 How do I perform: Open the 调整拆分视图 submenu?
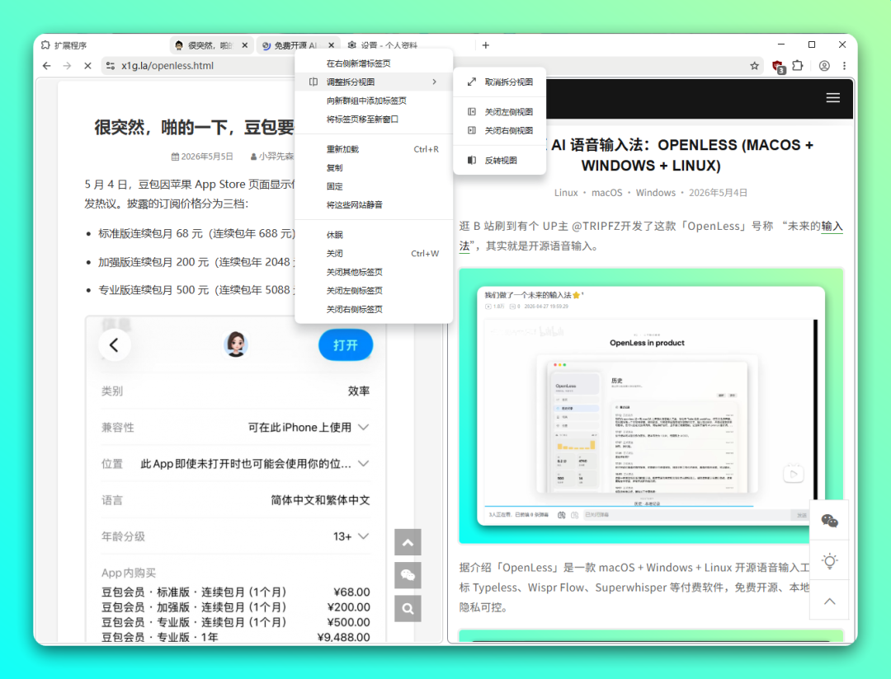(374, 82)
